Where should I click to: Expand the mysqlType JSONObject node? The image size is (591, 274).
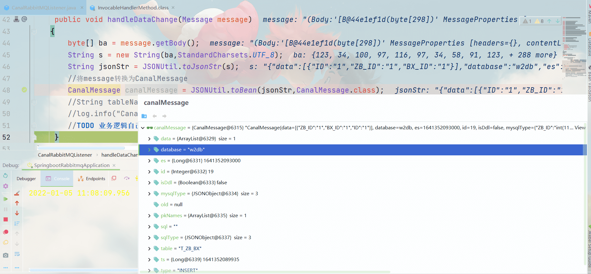149,194
